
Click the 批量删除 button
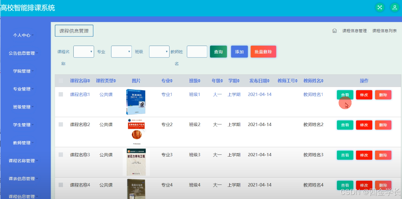263,52
